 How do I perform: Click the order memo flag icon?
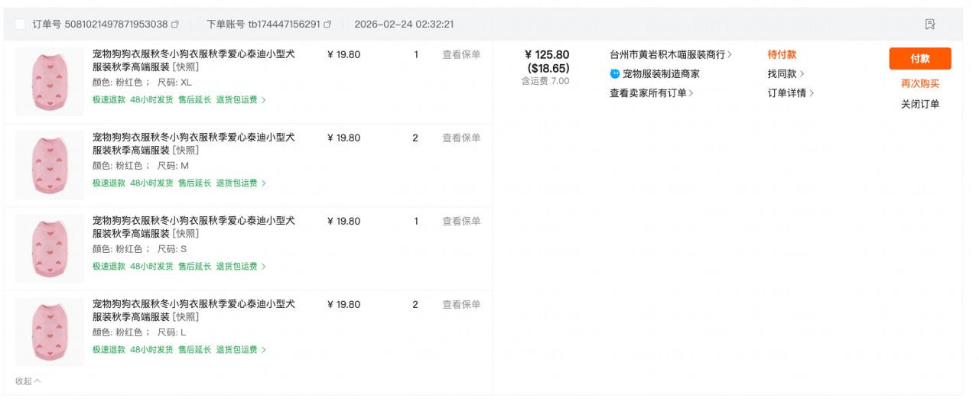[x=930, y=24]
